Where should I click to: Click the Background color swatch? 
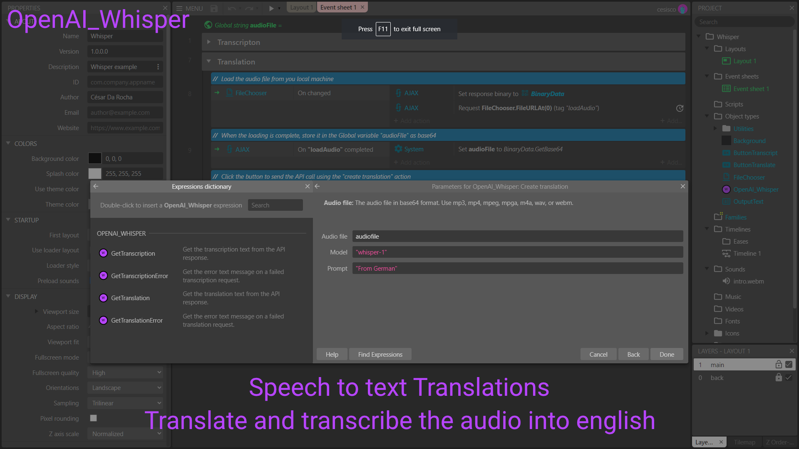pos(95,158)
